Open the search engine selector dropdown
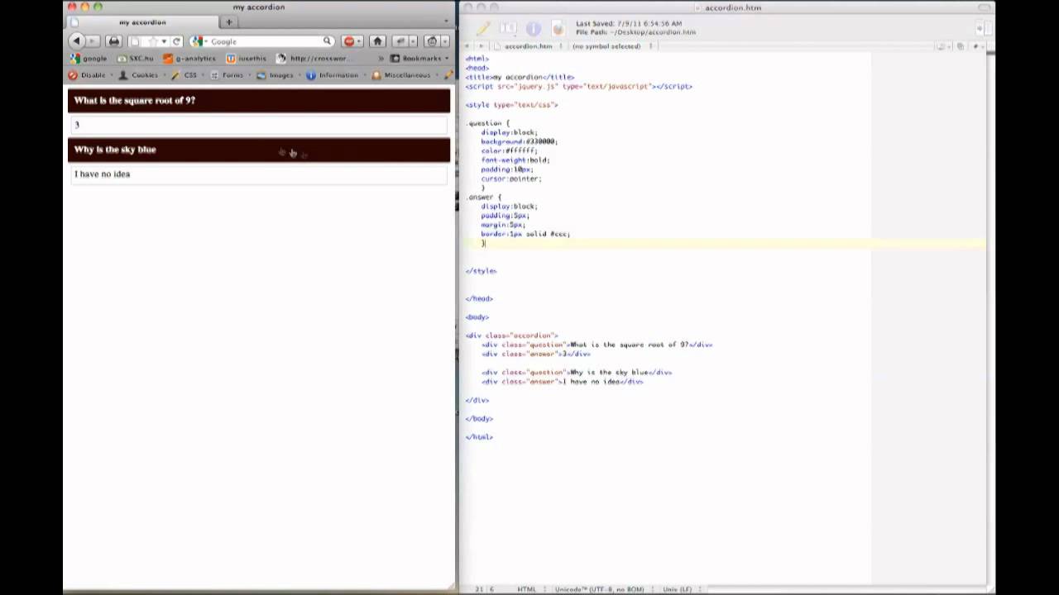 pos(199,41)
